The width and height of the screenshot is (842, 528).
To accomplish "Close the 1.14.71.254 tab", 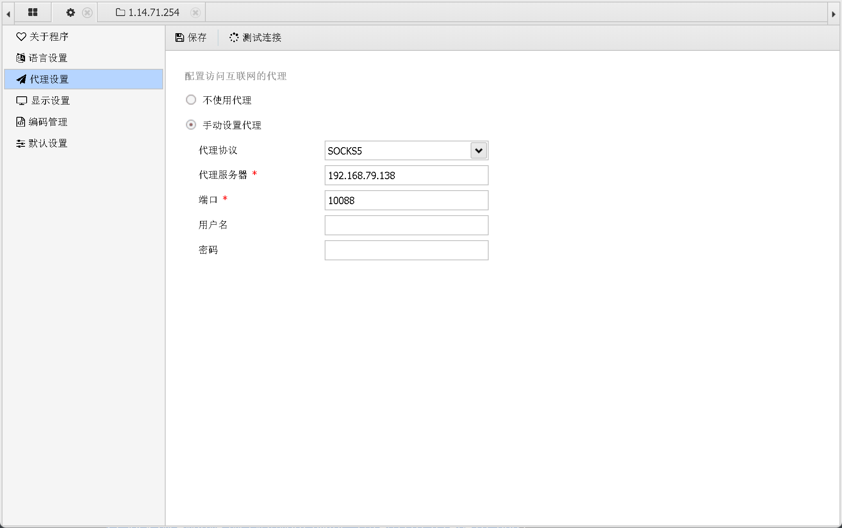I will 196,13.
